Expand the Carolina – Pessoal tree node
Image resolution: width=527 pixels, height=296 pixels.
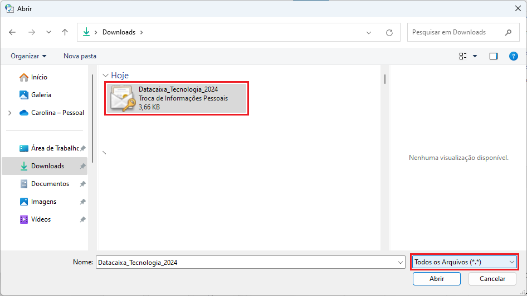coord(9,113)
